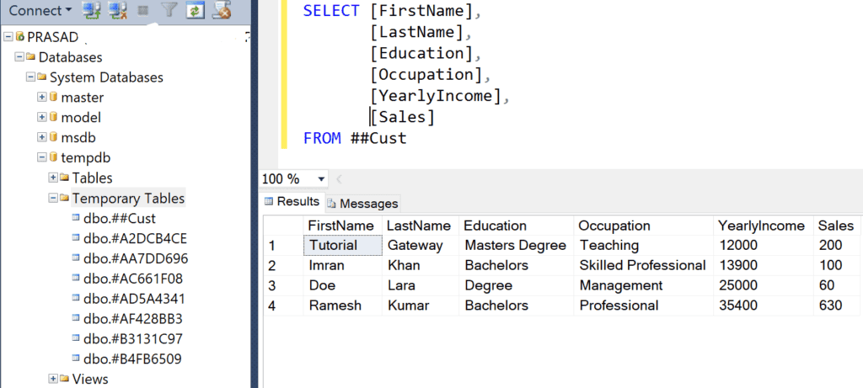Collapse the tempdb node
Image resolution: width=863 pixels, height=388 pixels.
click(x=41, y=157)
